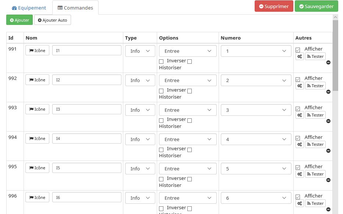Image resolution: width=343 pixels, height=214 pixels.
Task: Open advanced settings gears icon for command I3
Action: (300, 115)
